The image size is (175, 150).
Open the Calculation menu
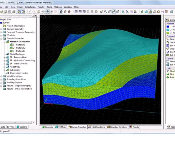[30, 7]
